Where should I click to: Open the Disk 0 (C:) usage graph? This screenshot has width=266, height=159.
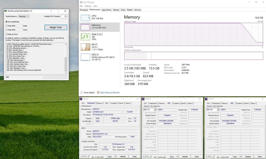pyautogui.click(x=85, y=37)
